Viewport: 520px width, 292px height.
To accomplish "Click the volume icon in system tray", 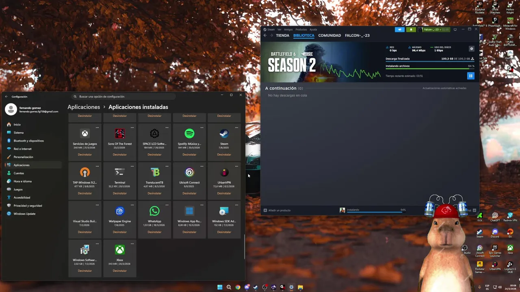I will click(499, 287).
